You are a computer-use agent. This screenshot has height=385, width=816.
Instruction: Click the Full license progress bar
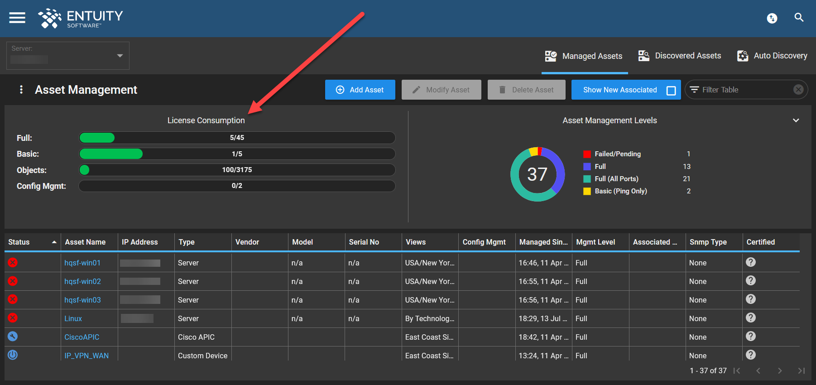(237, 138)
